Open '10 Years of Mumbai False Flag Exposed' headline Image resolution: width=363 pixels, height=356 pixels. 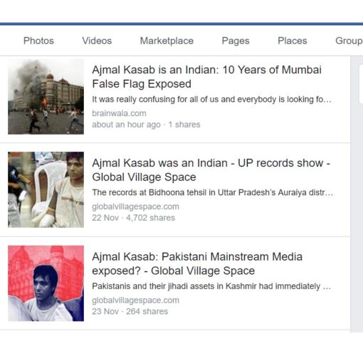206,77
